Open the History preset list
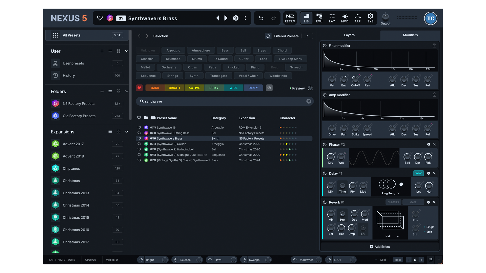The width and height of the screenshot is (486, 273). pyautogui.click(x=87, y=76)
